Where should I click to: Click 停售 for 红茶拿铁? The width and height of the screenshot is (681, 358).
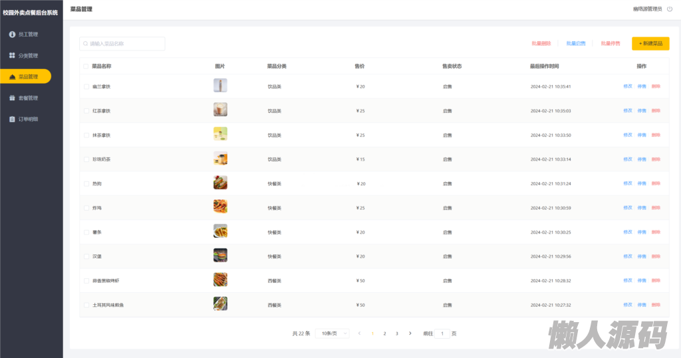[642, 111]
